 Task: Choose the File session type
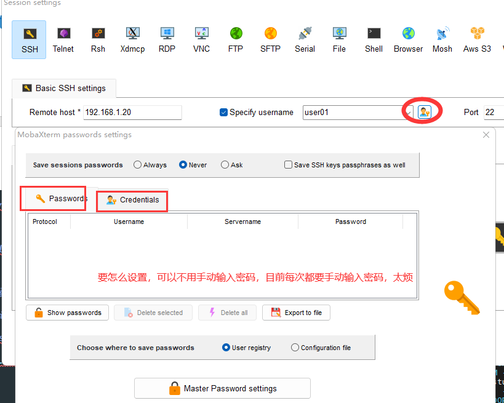[340, 40]
